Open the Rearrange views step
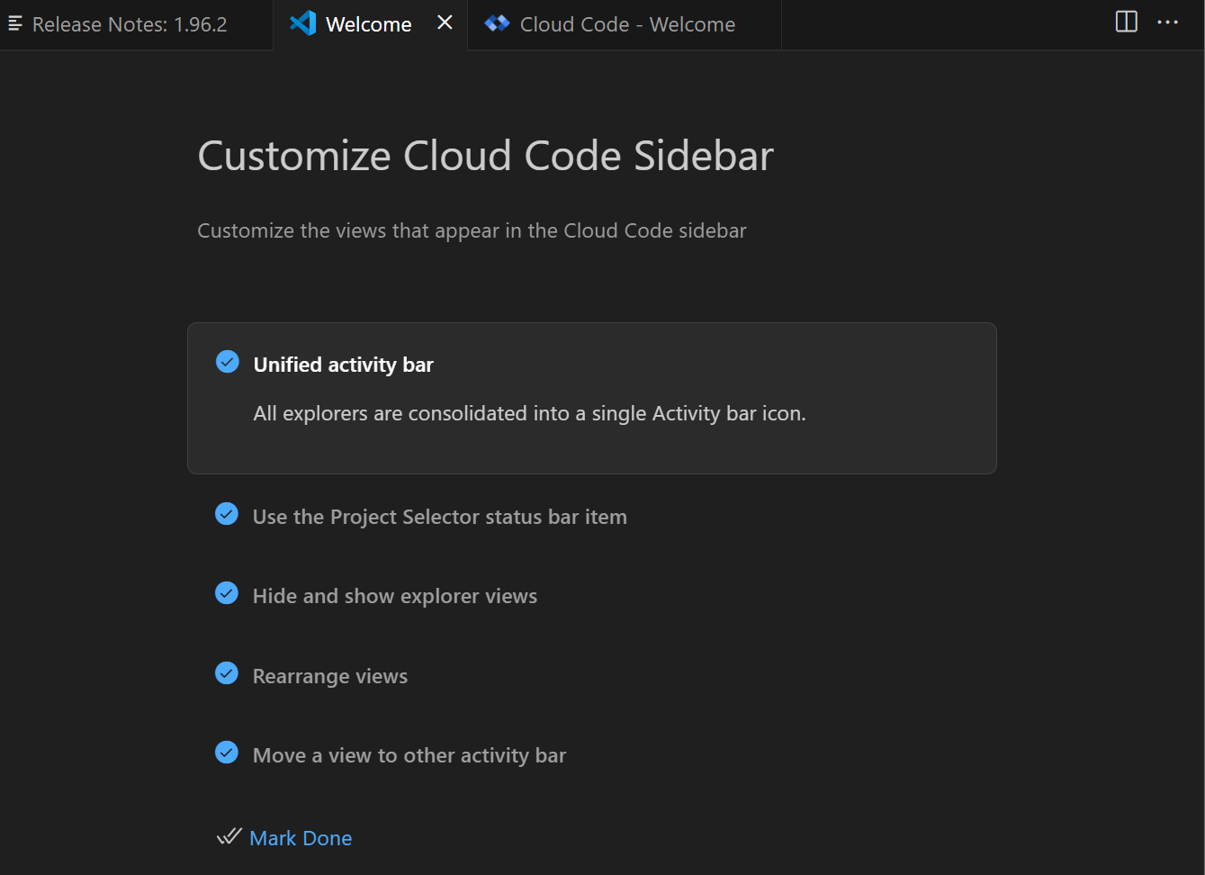1205x875 pixels. pos(329,675)
